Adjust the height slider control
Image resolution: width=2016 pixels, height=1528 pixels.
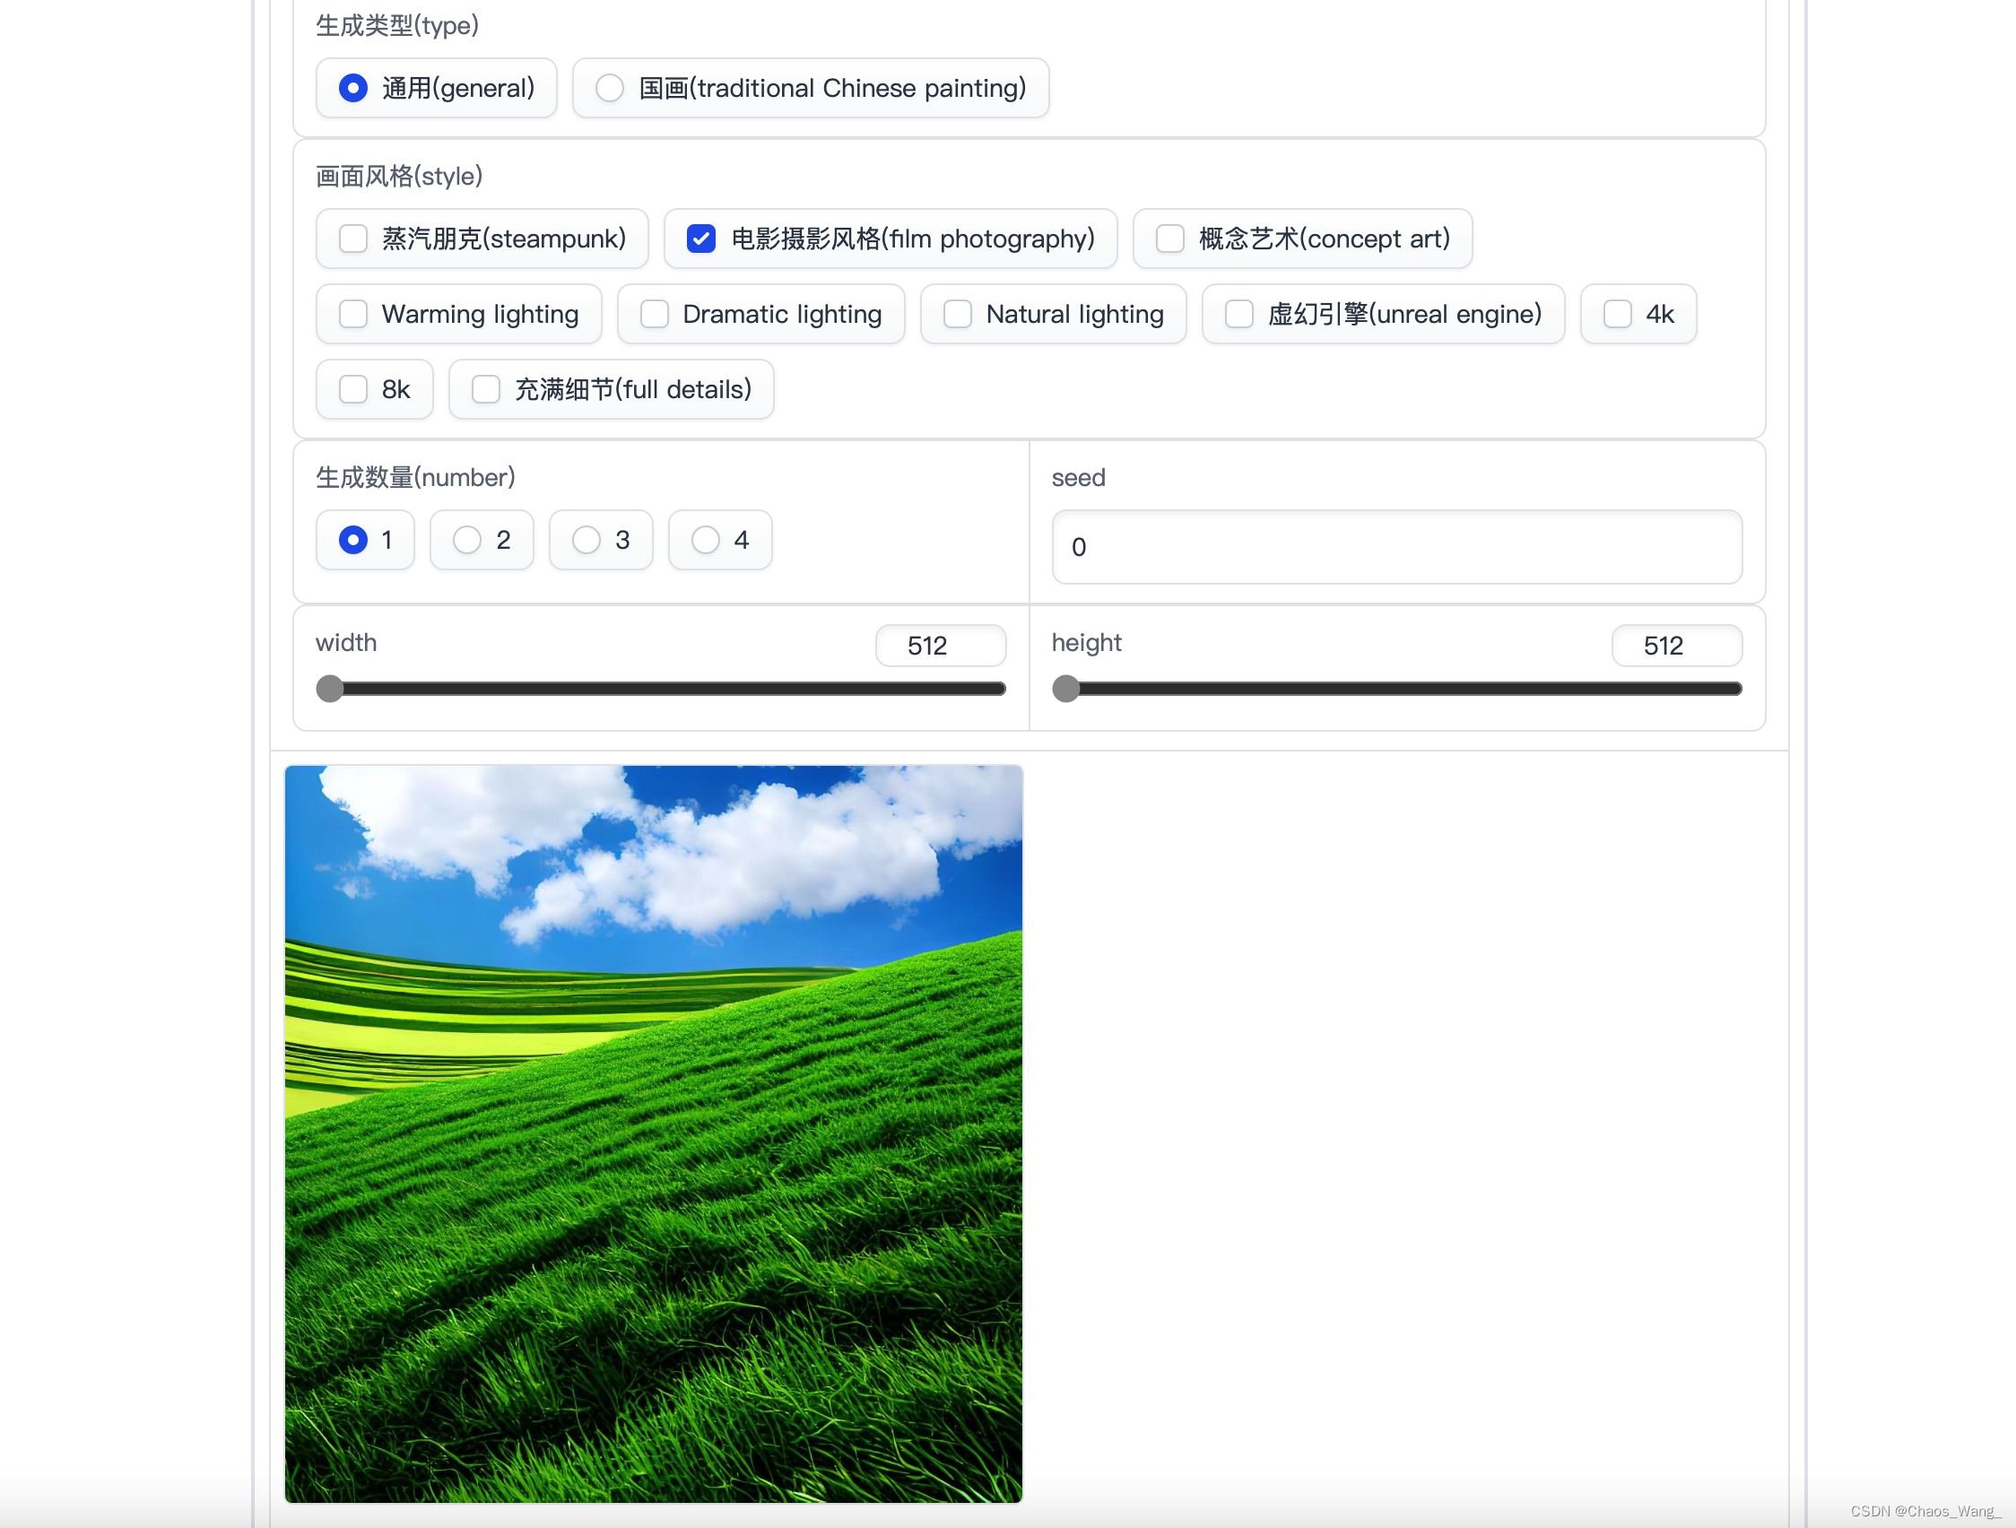pyautogui.click(x=1067, y=689)
